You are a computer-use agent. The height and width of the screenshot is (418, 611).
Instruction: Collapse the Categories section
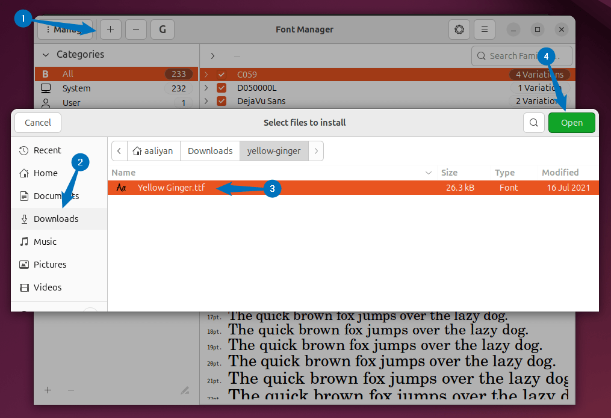pyautogui.click(x=46, y=54)
